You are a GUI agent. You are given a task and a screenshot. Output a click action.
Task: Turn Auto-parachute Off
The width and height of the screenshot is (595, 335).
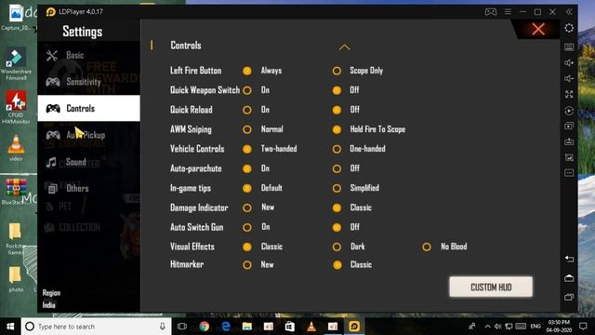pos(337,168)
